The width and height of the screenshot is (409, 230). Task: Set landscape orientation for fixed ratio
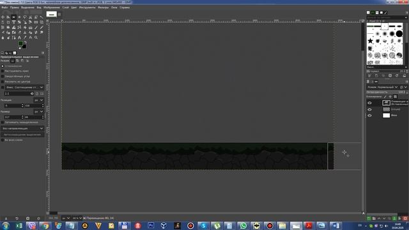click(42, 93)
